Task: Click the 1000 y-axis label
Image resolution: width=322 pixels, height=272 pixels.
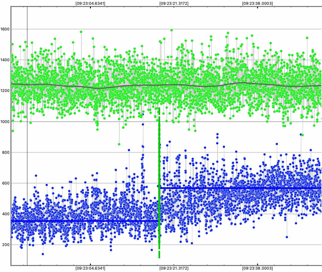Action: (x=5, y=122)
